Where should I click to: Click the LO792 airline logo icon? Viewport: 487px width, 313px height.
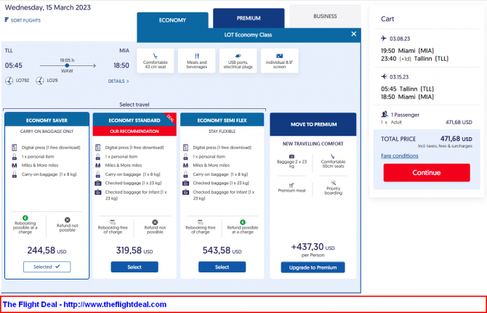pyautogui.click(x=9, y=81)
